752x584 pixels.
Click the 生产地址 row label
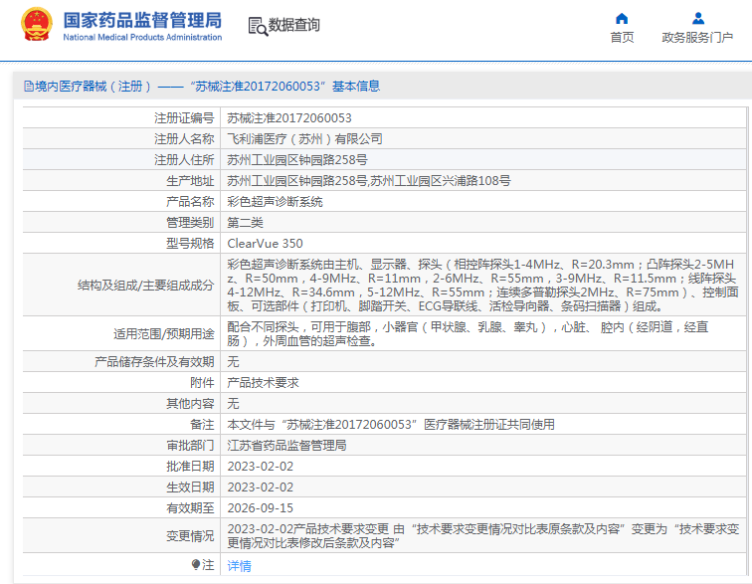coord(190,181)
